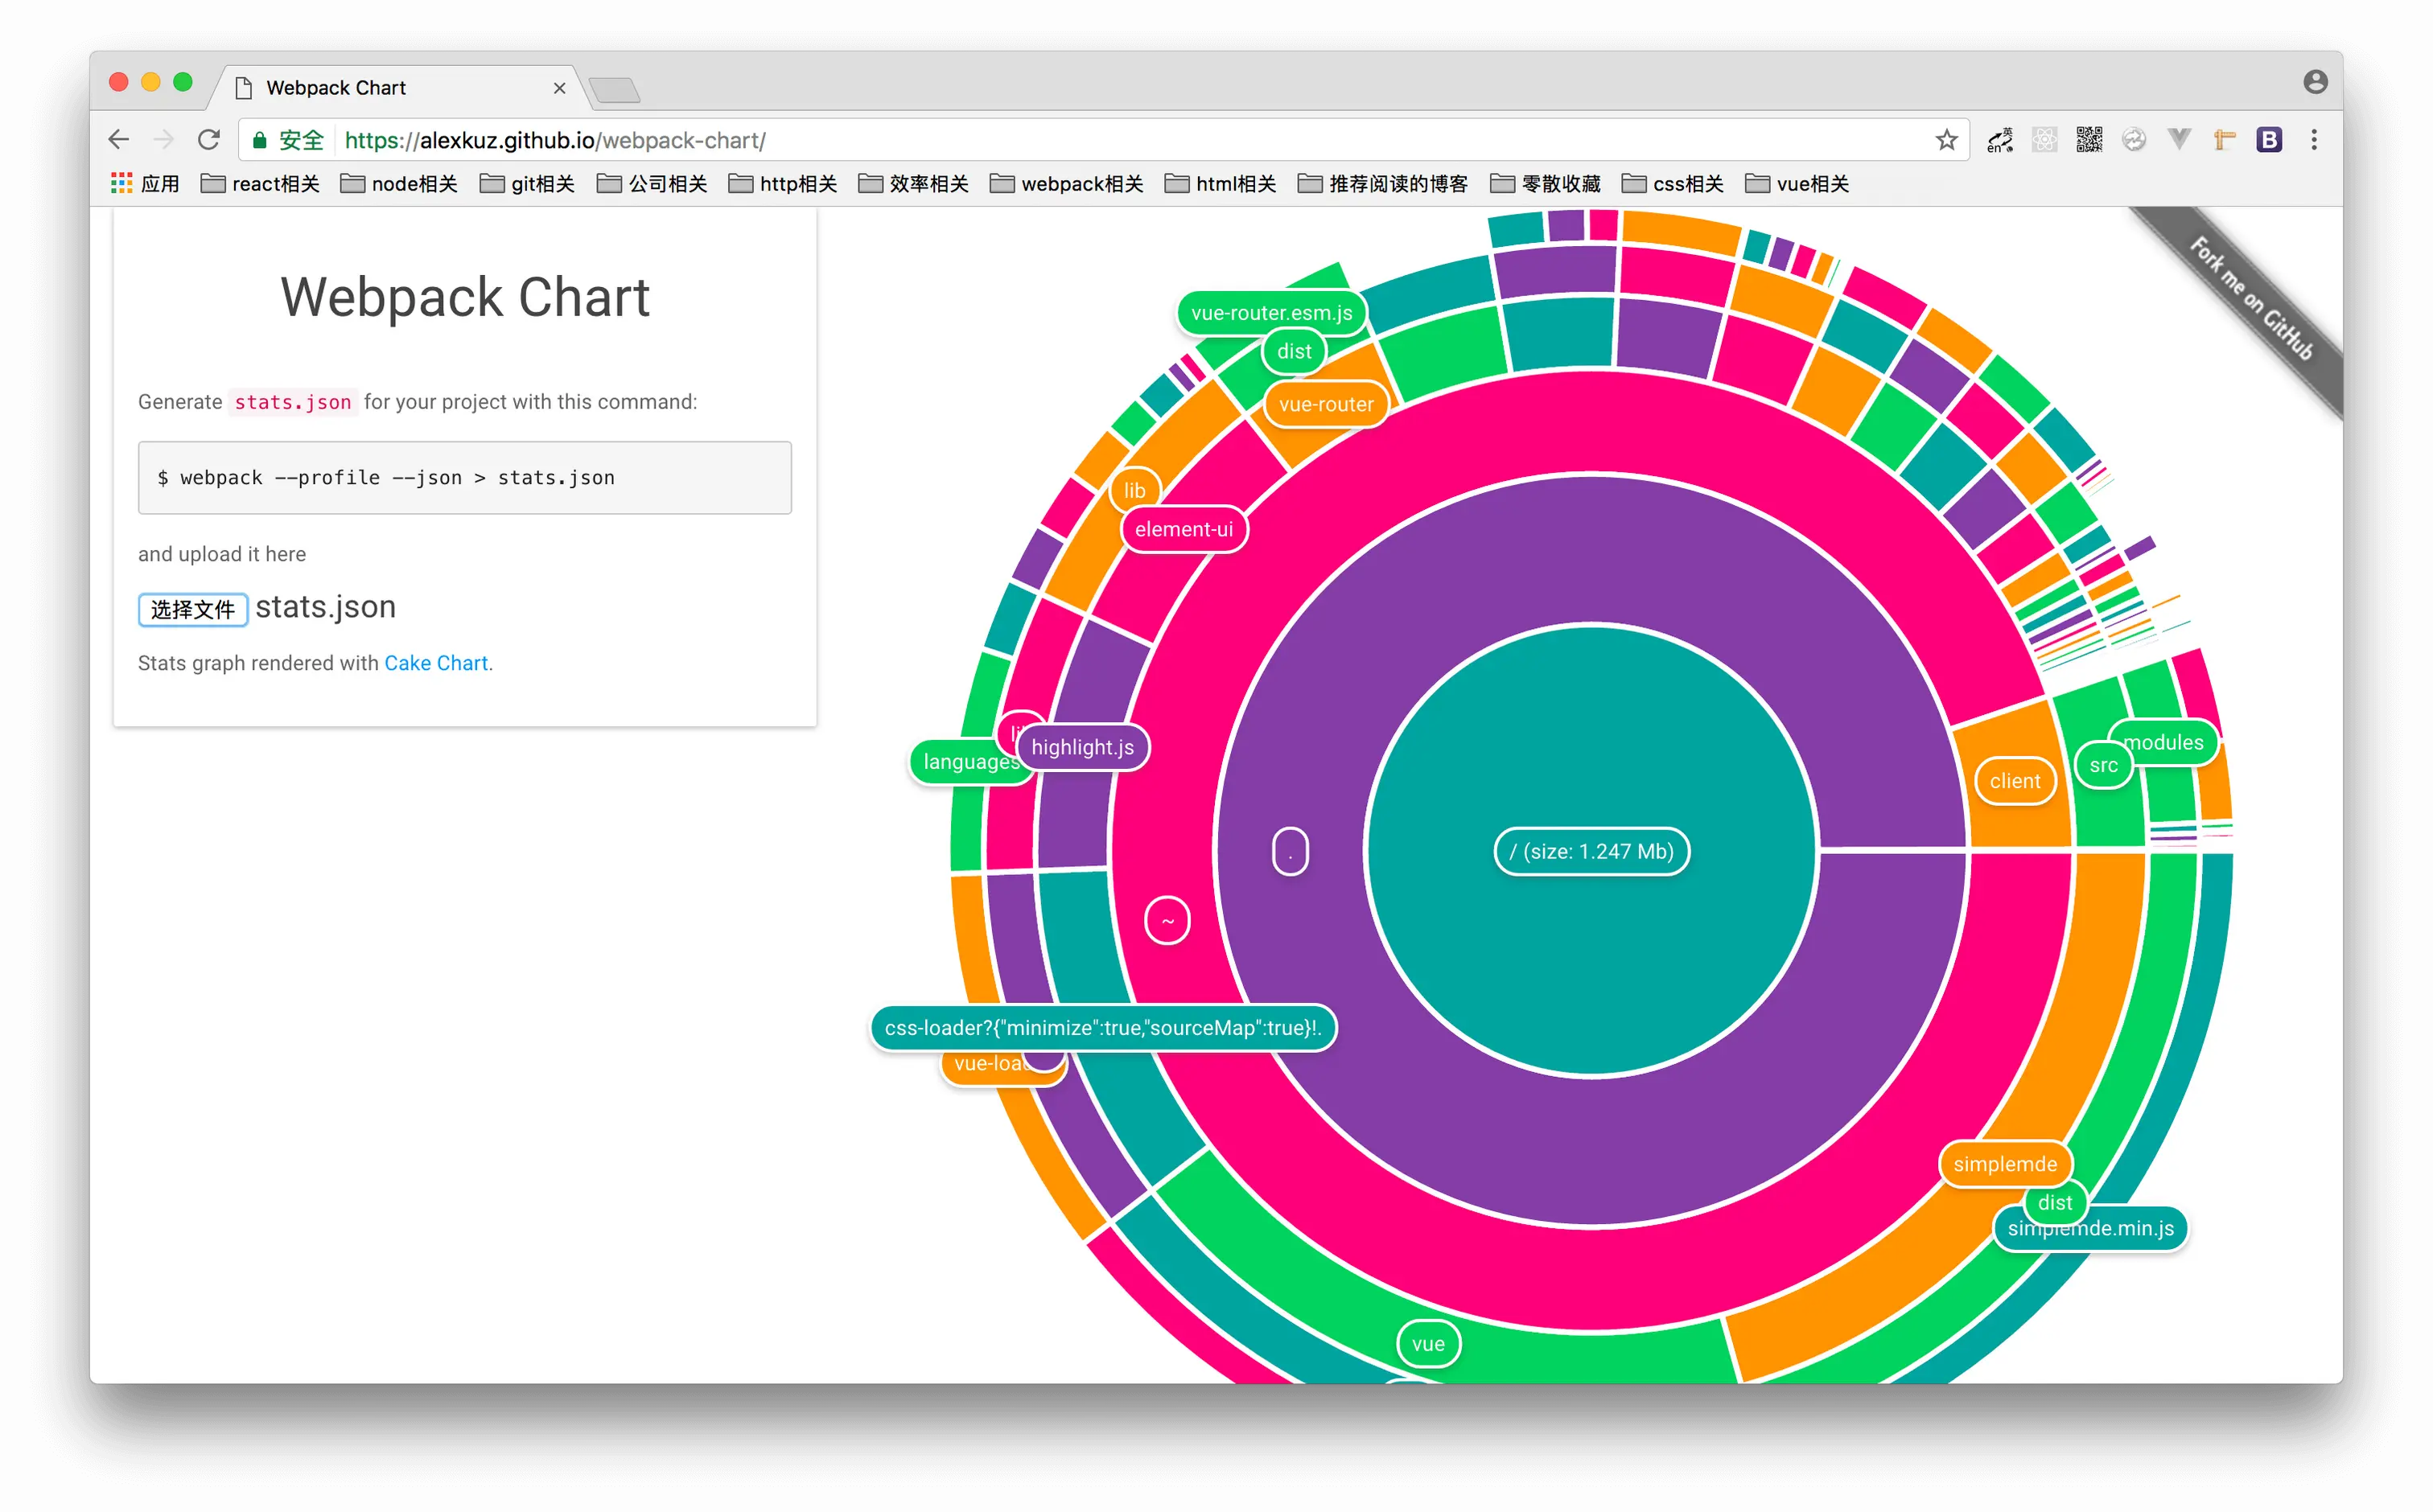
Task: Open the vue相关 bookmark folder
Action: 1797,184
